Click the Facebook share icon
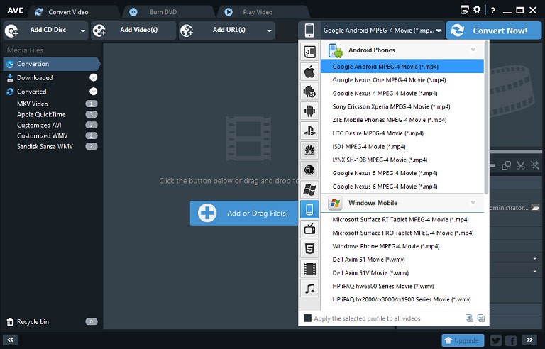Viewport: 545px width, 349px height. point(511,340)
